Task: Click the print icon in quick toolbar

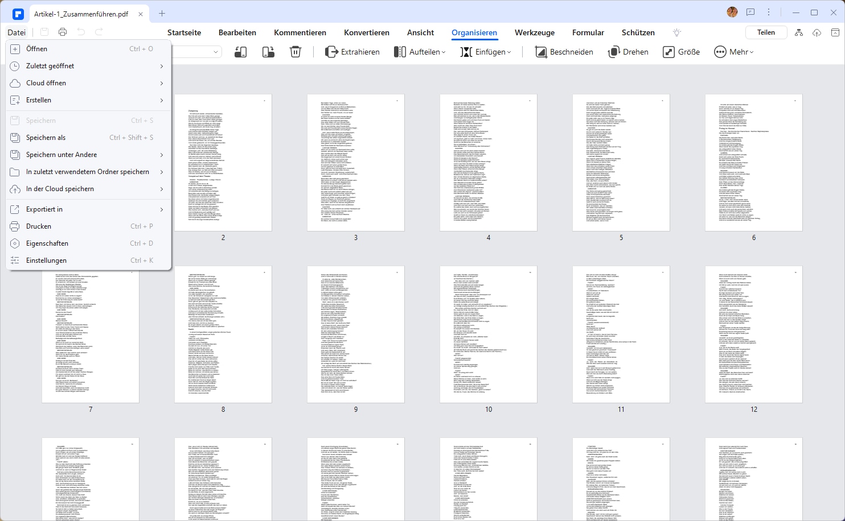Action: 63,32
